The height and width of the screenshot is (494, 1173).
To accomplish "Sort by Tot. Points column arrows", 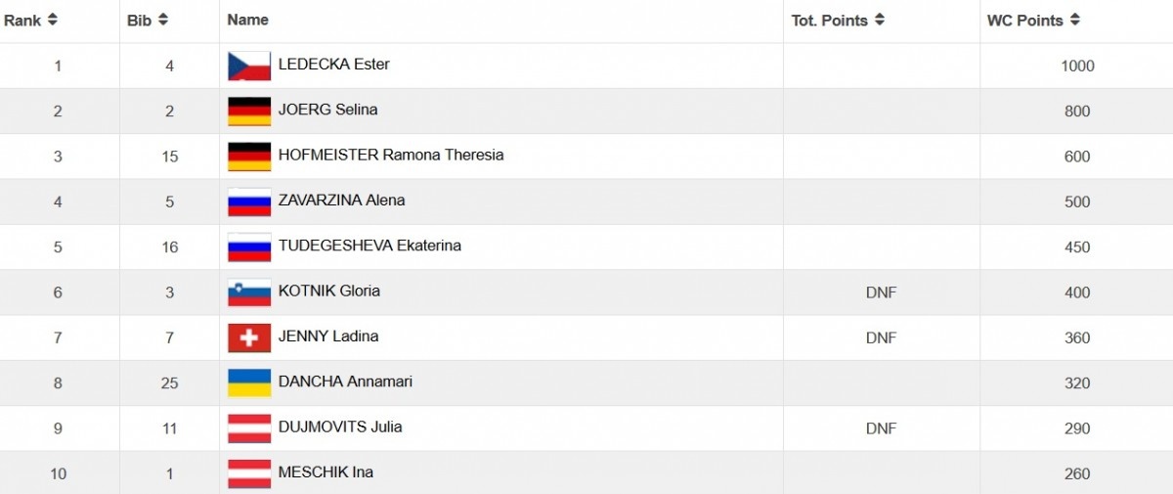I will [880, 20].
